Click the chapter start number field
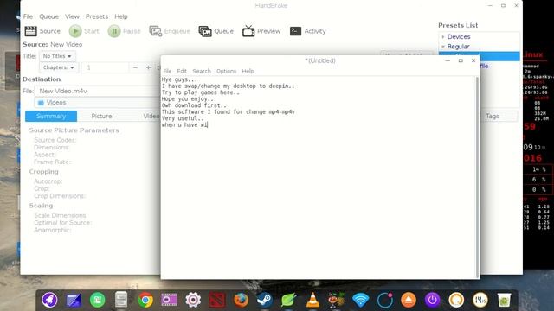Viewport: 554px width, 311px height. click(x=105, y=67)
